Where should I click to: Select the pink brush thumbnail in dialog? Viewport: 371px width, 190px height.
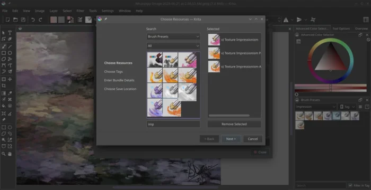[187, 60]
